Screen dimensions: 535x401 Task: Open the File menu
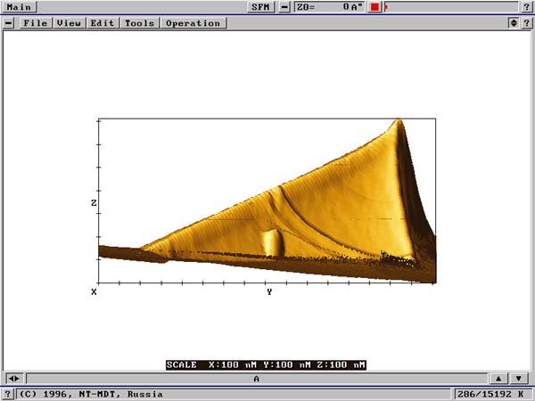36,23
